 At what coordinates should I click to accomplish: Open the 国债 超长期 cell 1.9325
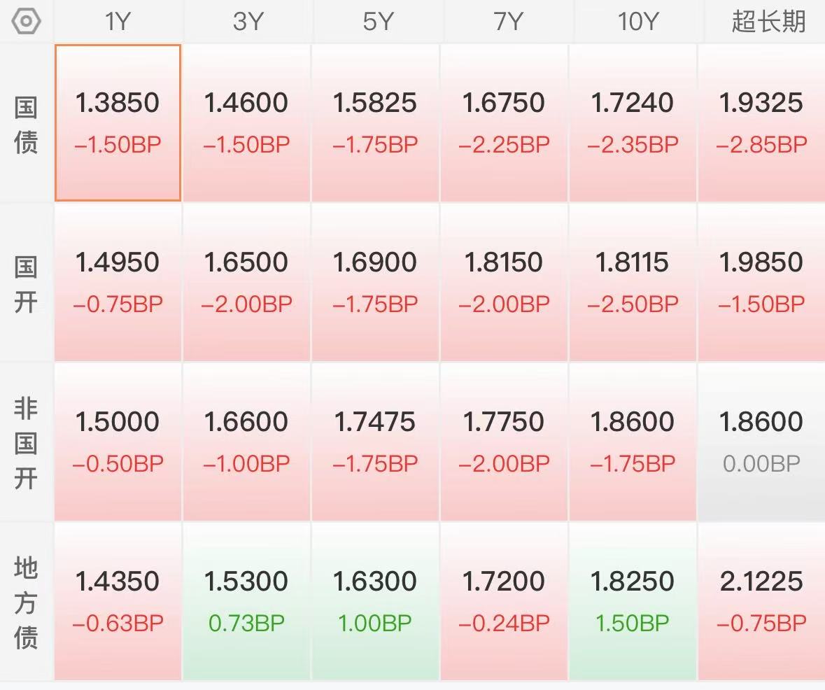[762, 122]
